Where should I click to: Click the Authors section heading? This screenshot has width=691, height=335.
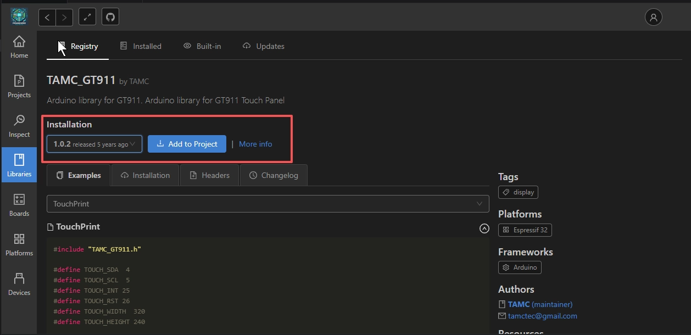pyautogui.click(x=516, y=289)
